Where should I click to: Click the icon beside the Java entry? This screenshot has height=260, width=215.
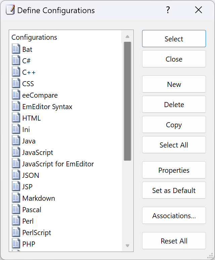point(16,140)
